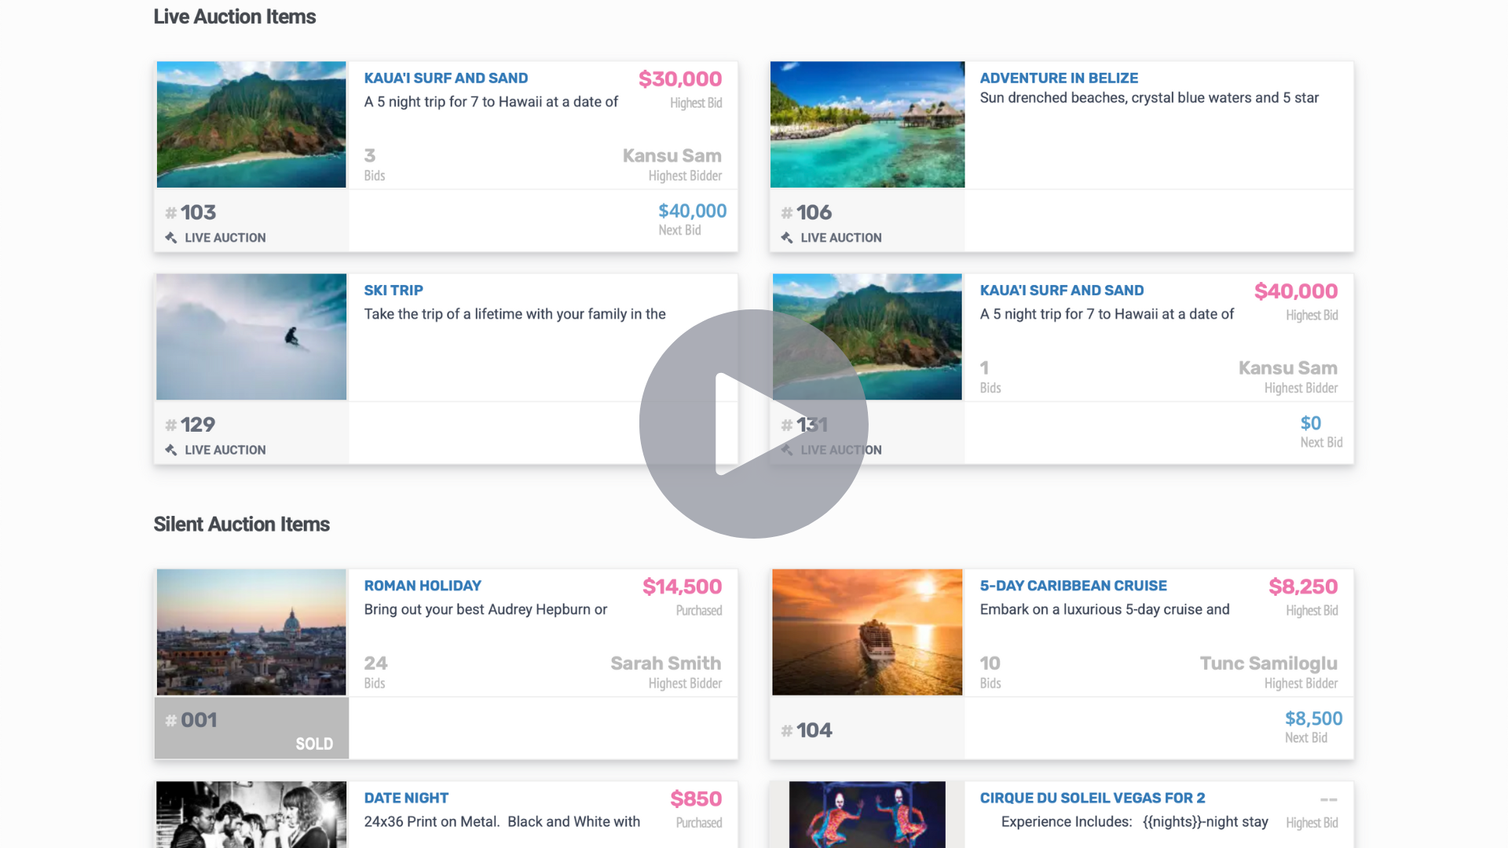The width and height of the screenshot is (1508, 848).
Task: Open Kaua'i Surf and Sand item 103 title
Action: tap(445, 78)
